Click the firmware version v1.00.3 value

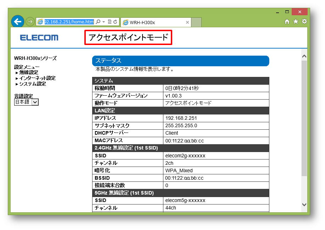173,96
